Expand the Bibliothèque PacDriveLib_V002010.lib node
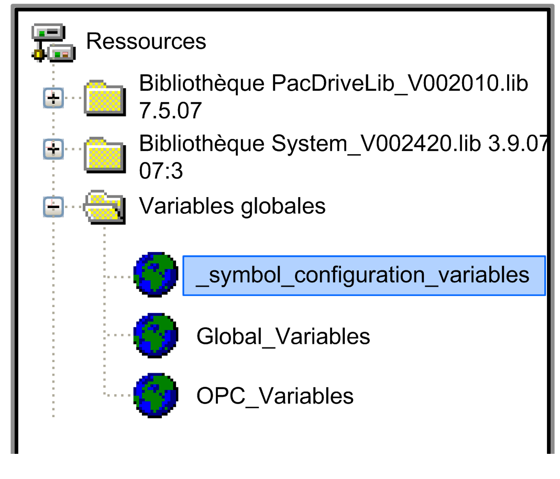Image resolution: width=560 pixels, height=479 pixels. point(53,97)
